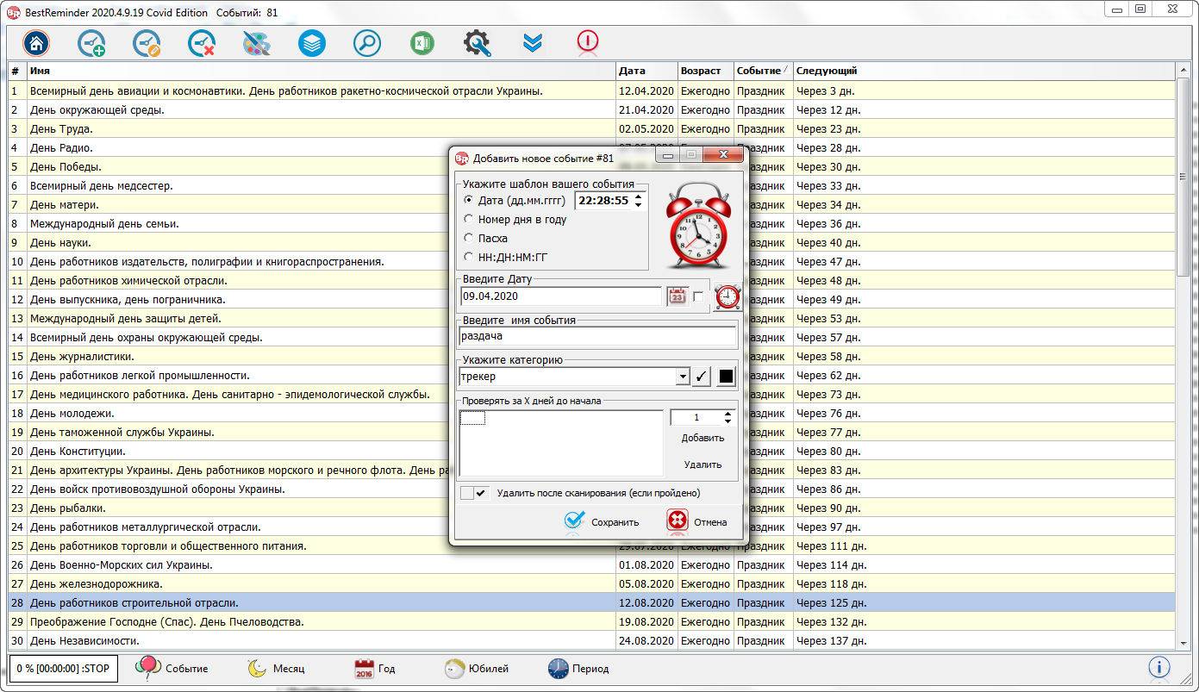Click the red power icon
Viewport: 1199px width, 692px height.
point(588,41)
